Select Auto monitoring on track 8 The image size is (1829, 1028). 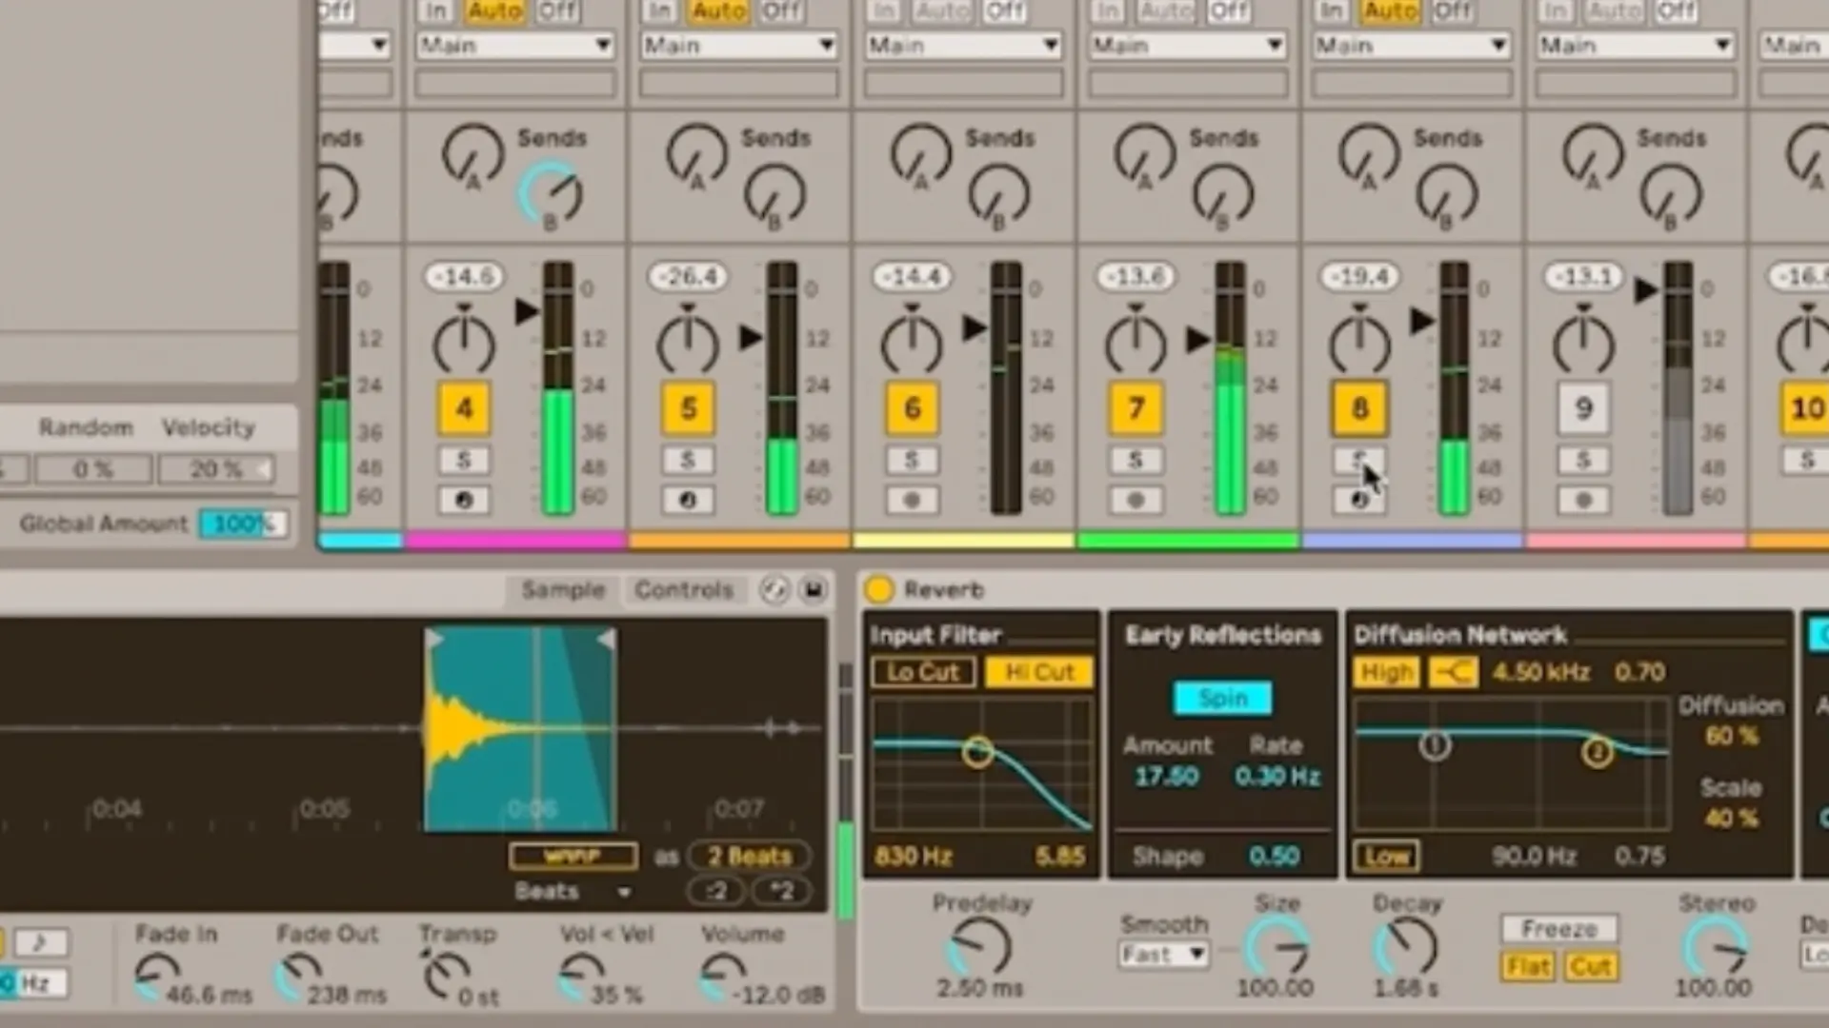point(1390,10)
